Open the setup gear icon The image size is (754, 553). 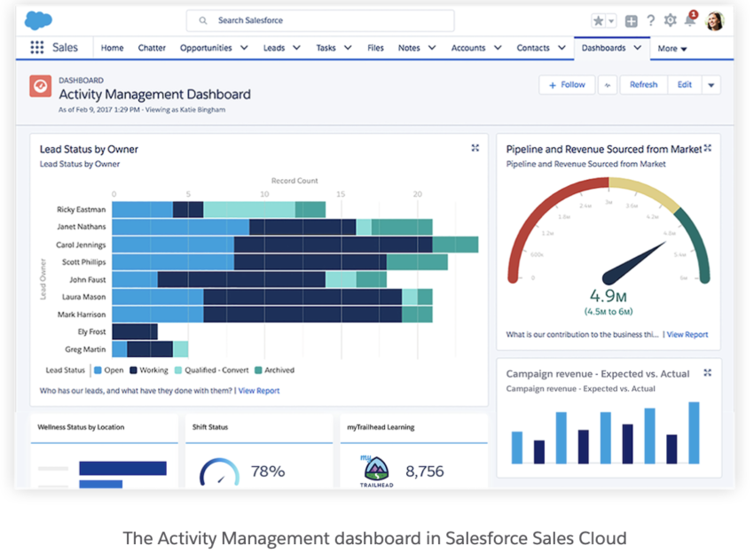(670, 20)
